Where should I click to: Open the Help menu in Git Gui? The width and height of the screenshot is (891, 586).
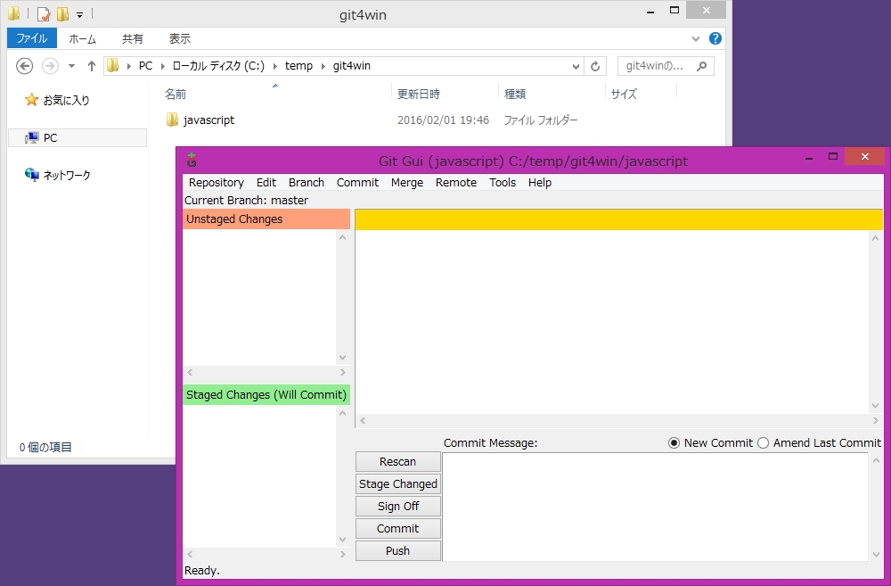540,182
